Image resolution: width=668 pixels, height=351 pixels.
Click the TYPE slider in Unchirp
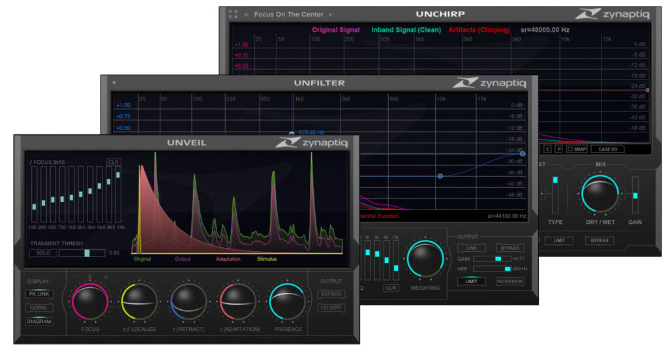555,194
